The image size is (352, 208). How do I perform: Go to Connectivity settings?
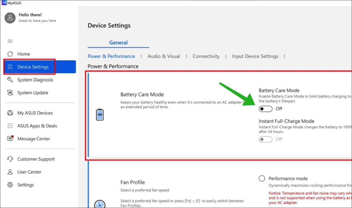(206, 56)
